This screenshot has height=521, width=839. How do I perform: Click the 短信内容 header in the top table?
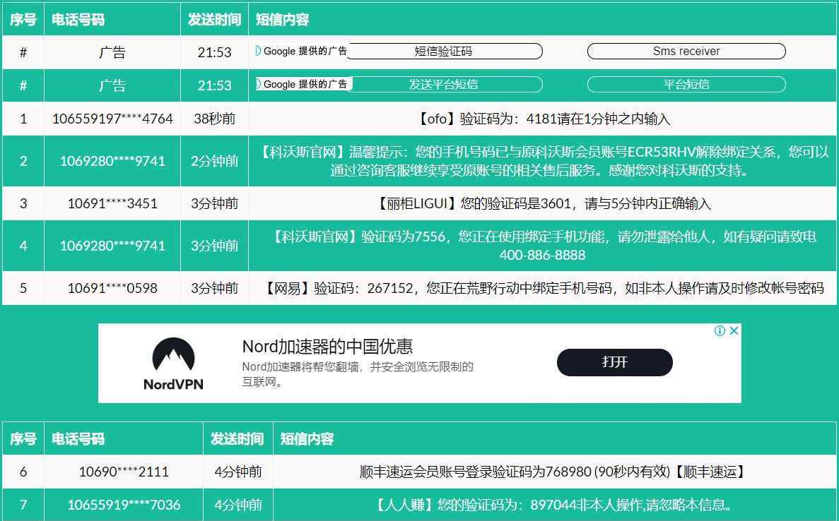click(282, 20)
